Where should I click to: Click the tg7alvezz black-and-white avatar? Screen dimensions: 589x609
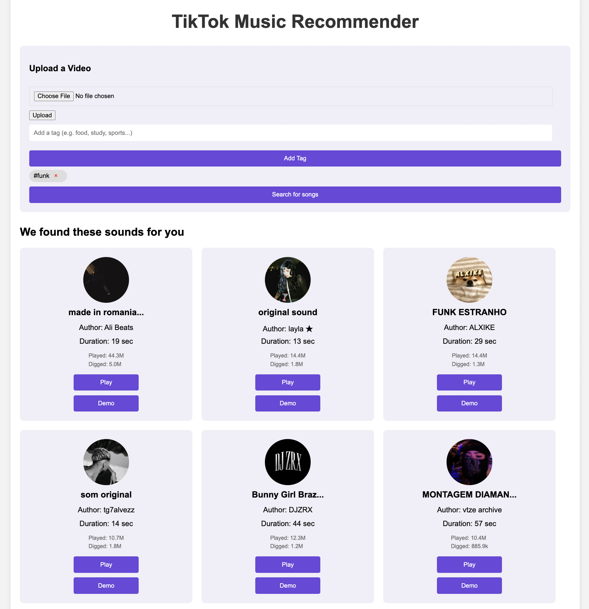click(x=106, y=462)
